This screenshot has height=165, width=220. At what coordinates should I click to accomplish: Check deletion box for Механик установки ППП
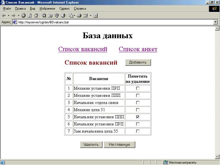click(x=138, y=96)
